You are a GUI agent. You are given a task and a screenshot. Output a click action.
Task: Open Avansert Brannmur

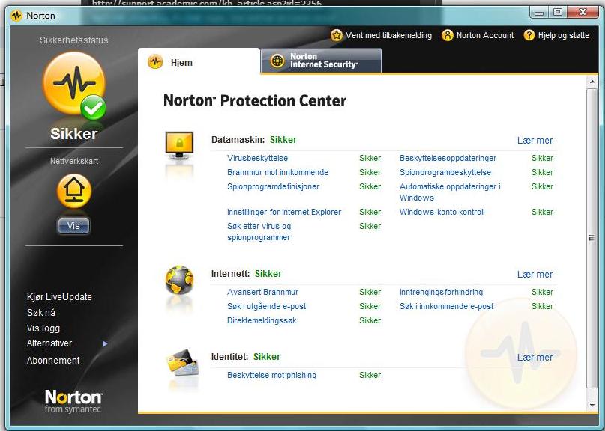[262, 292]
